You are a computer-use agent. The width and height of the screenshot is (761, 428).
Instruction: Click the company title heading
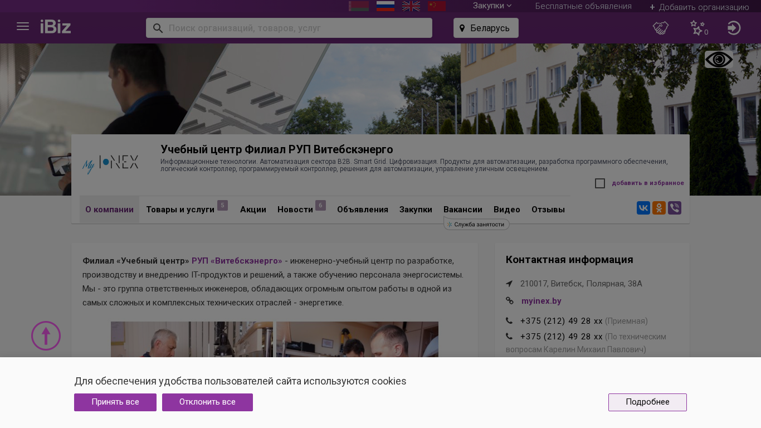277,149
